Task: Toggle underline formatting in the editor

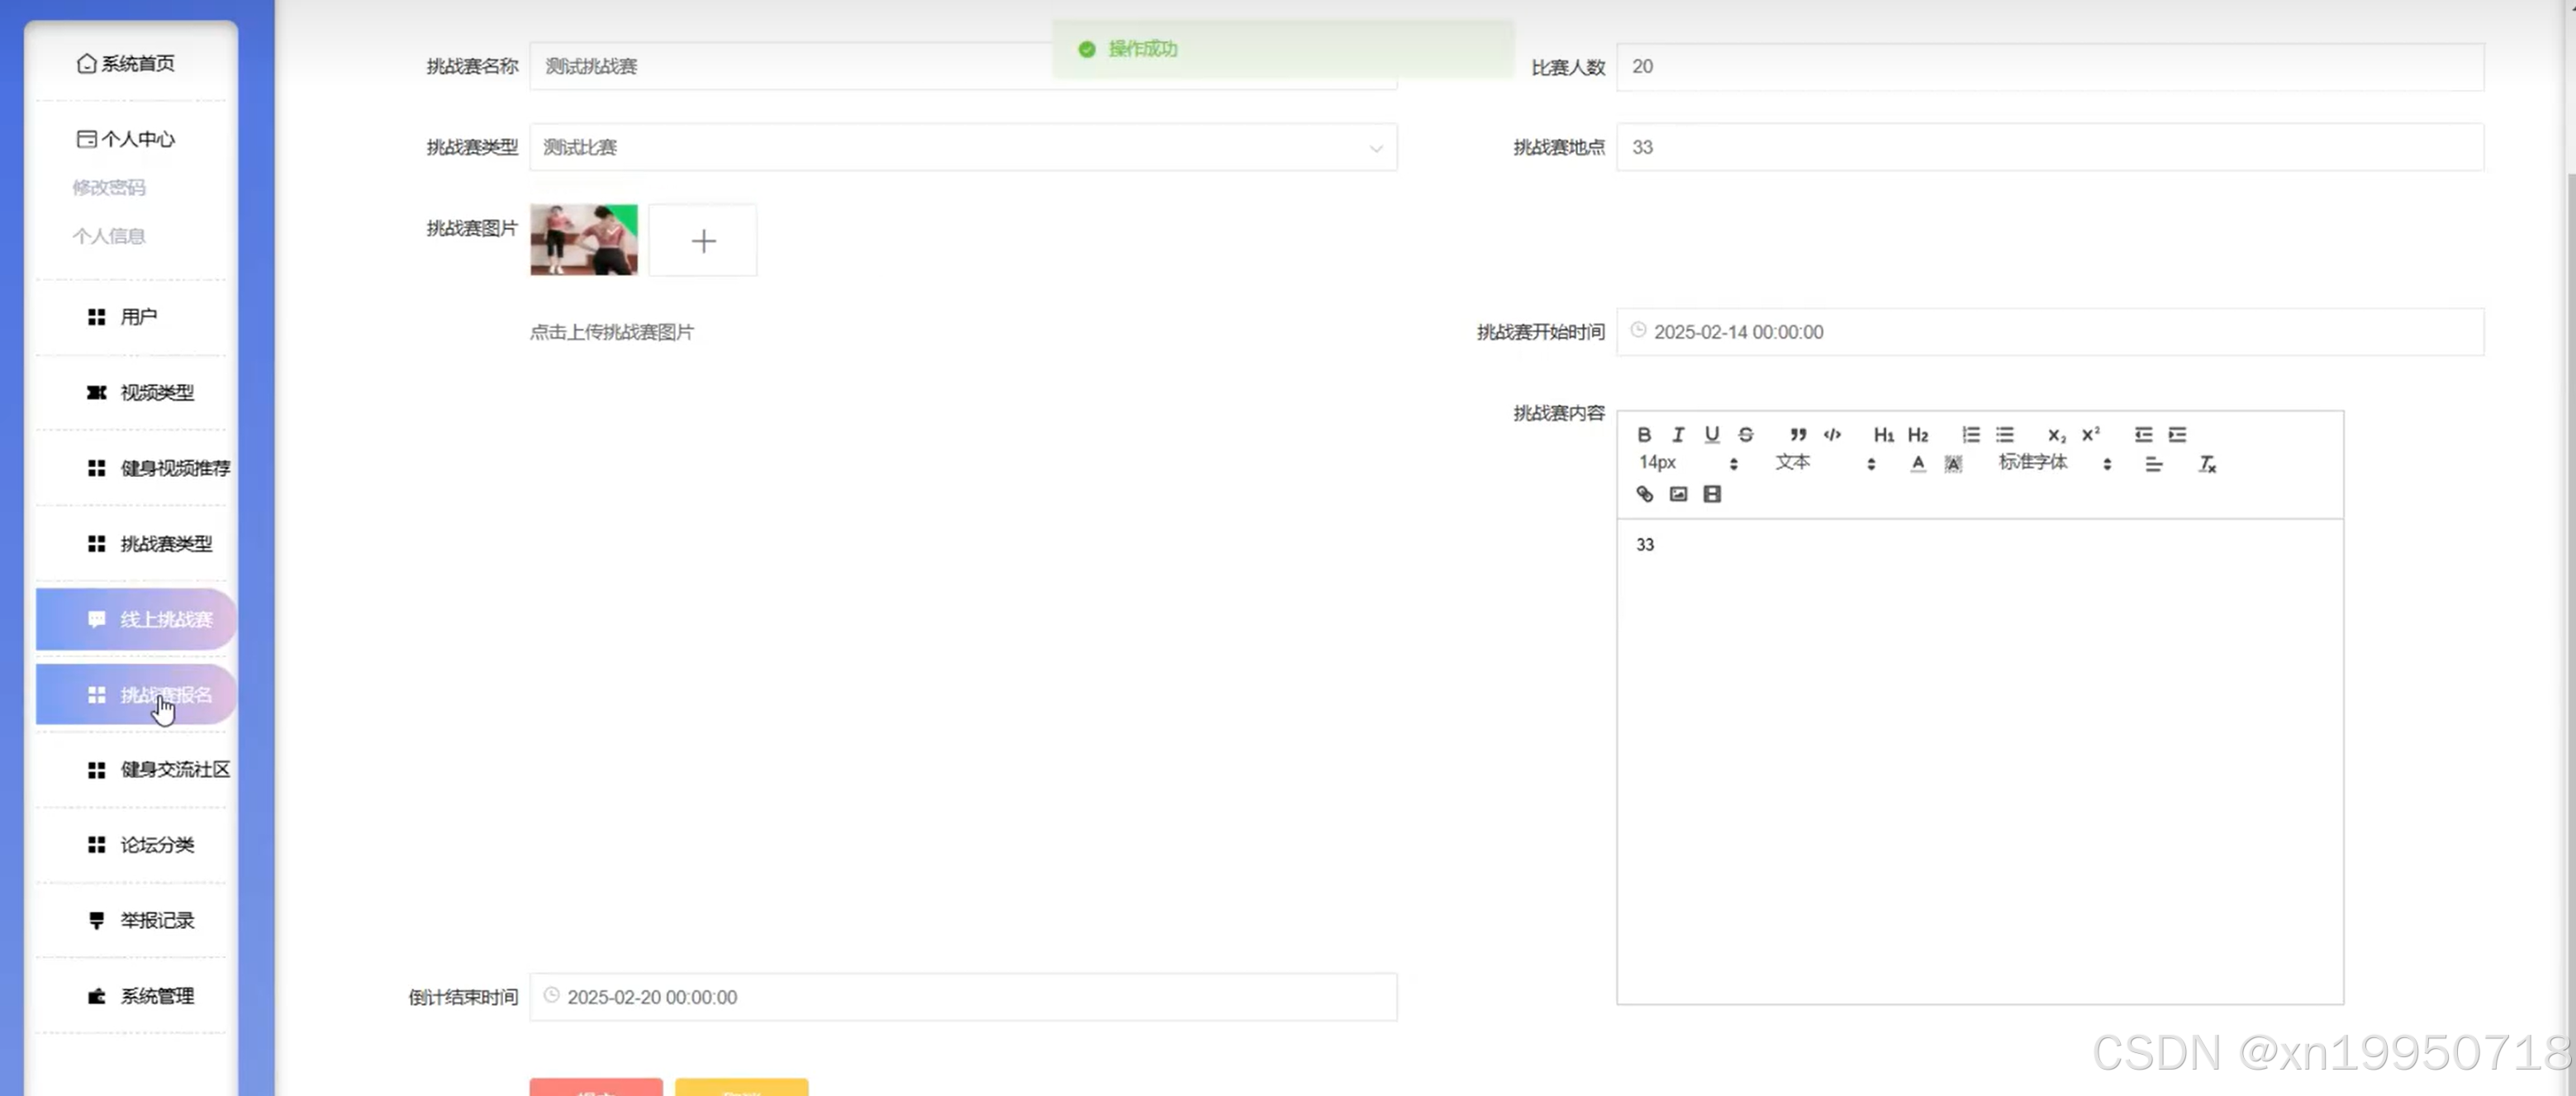Action: pyautogui.click(x=1712, y=434)
